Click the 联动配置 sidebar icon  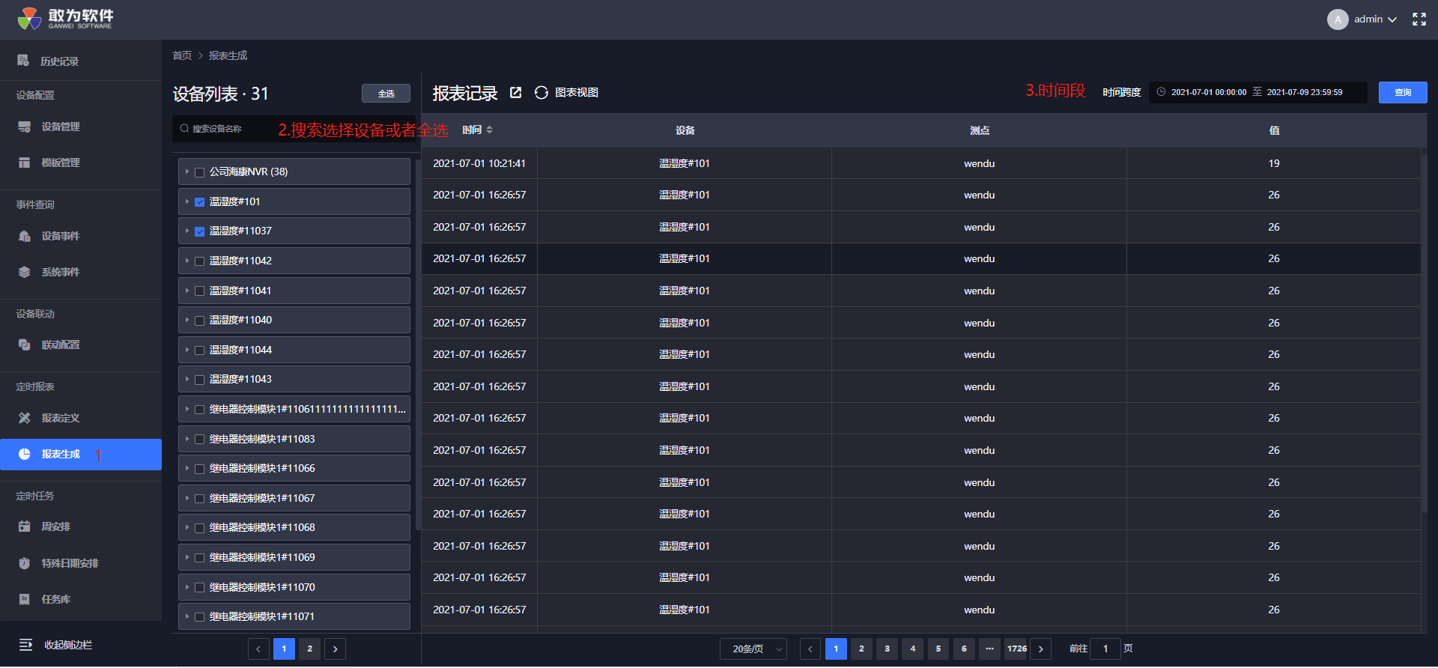pyautogui.click(x=25, y=345)
